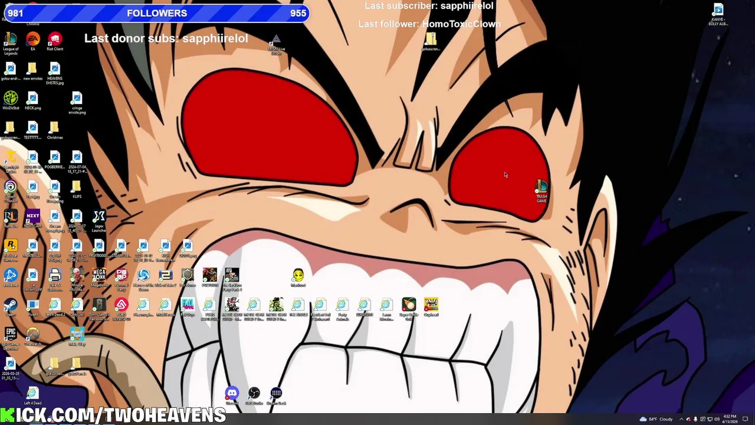Open the Christmas folder

55,130
